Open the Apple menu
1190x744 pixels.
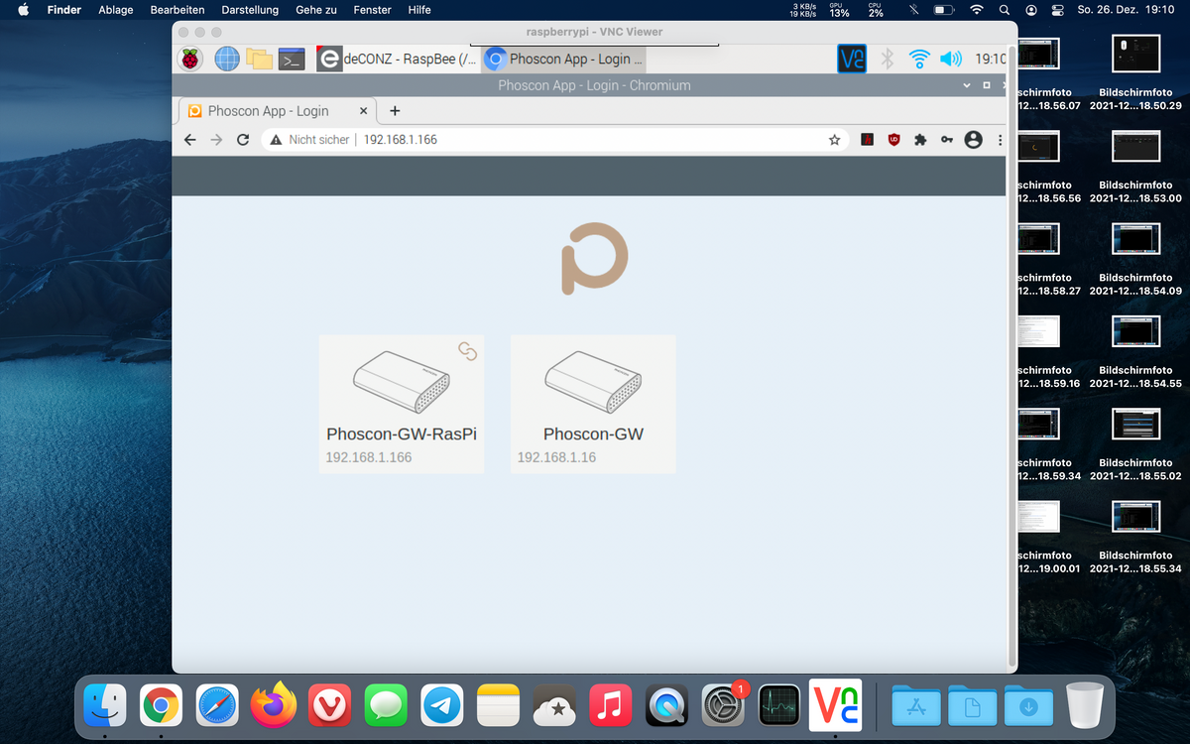point(23,10)
